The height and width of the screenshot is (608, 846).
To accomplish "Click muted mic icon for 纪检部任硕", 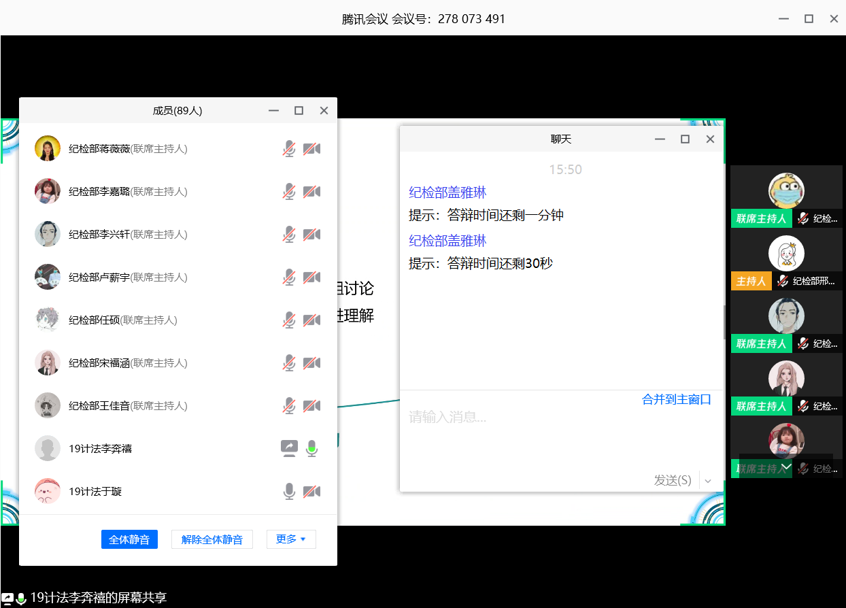I will pyautogui.click(x=289, y=320).
